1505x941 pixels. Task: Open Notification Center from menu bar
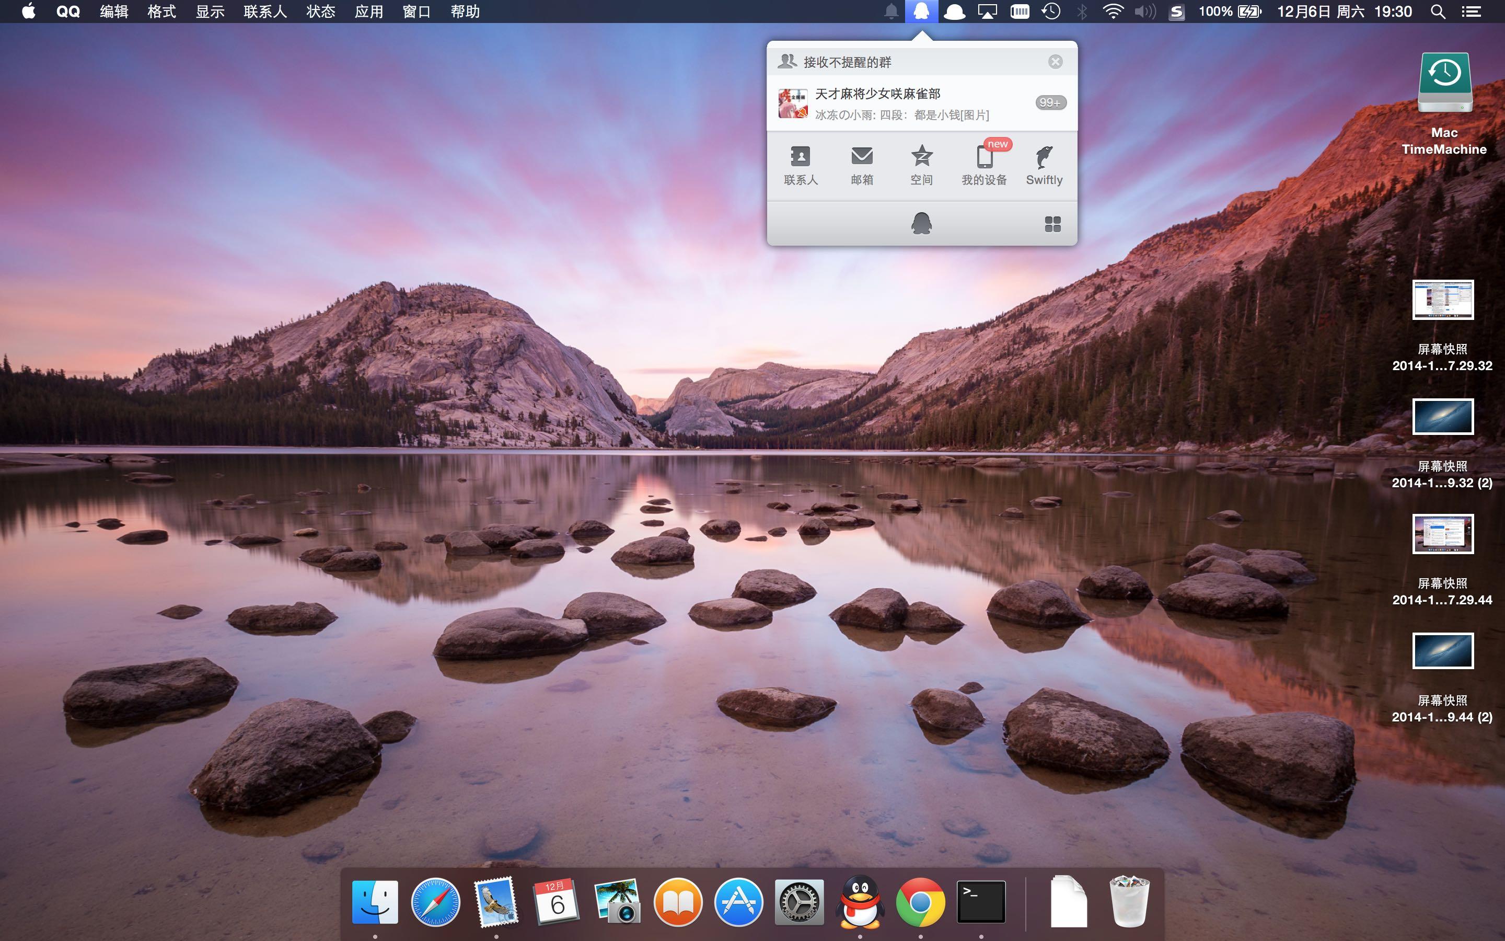(x=1473, y=11)
